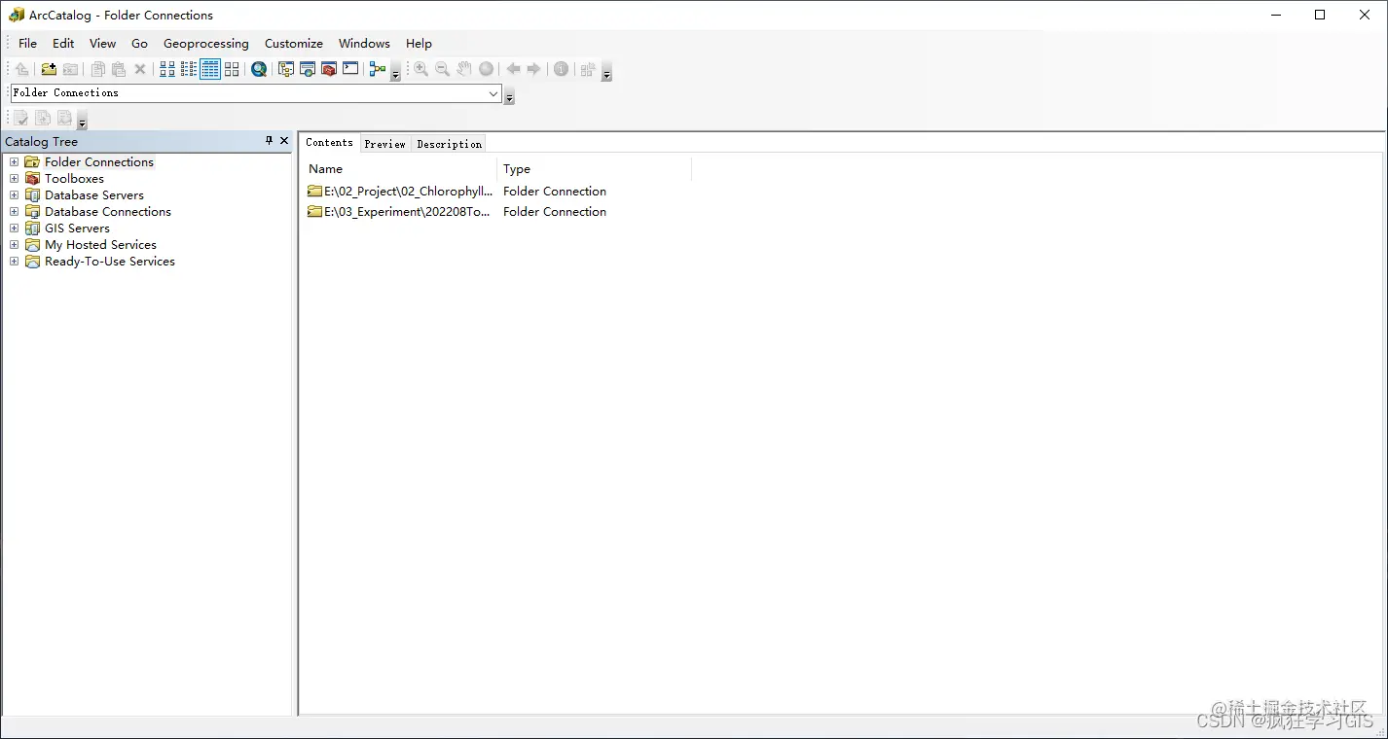This screenshot has height=739, width=1388.
Task: Open the Edit menu
Action: pos(63,43)
